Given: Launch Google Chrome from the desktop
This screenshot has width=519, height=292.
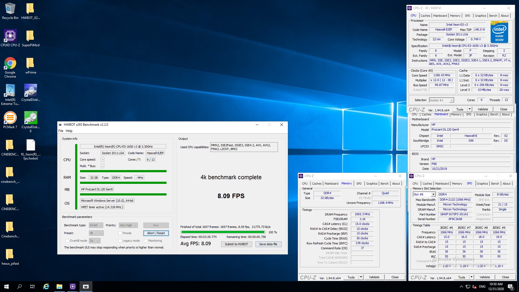Looking at the screenshot, I should 10,68.
